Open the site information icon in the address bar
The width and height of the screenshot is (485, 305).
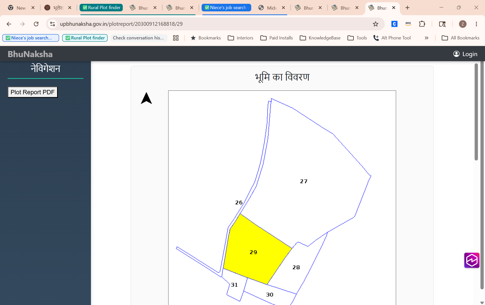[53, 24]
